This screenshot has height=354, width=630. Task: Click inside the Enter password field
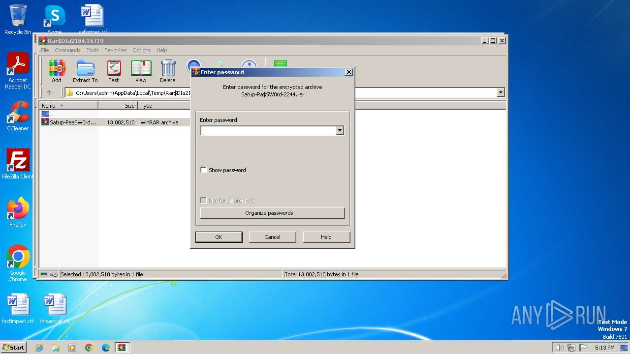tap(268, 131)
